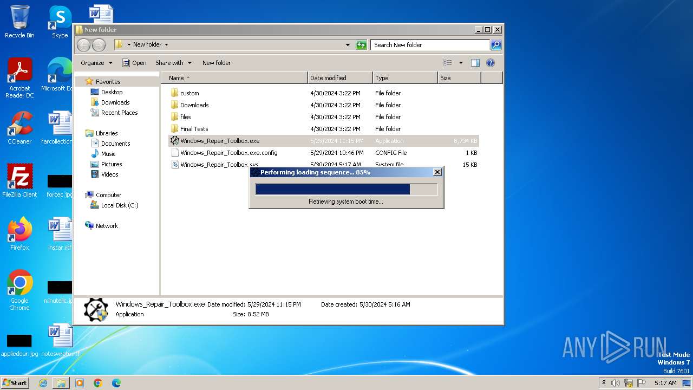Sort by the Type column header
The image size is (693, 390).
(x=405, y=78)
